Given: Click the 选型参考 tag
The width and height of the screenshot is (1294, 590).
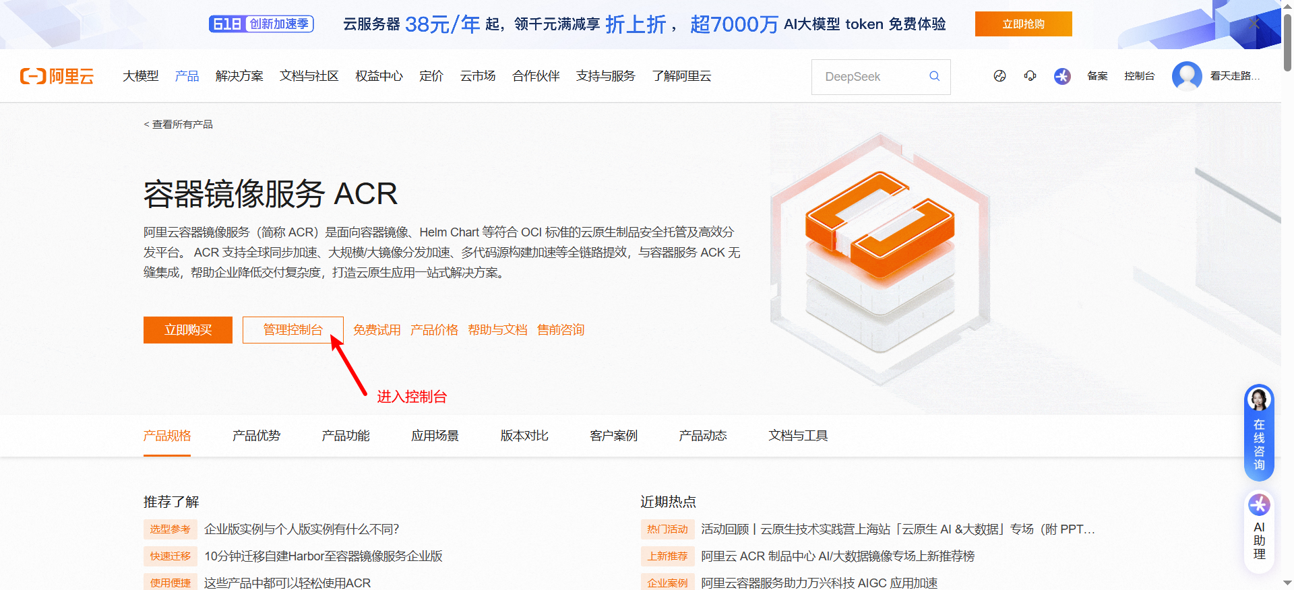Looking at the screenshot, I should [x=171, y=529].
